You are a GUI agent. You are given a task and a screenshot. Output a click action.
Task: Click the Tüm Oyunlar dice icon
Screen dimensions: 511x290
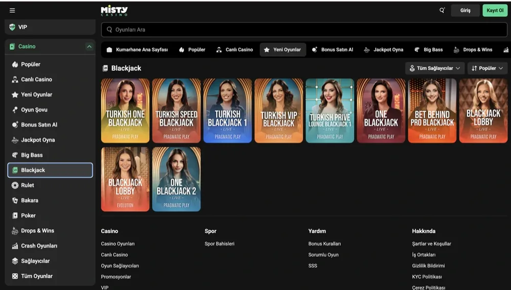15,276
